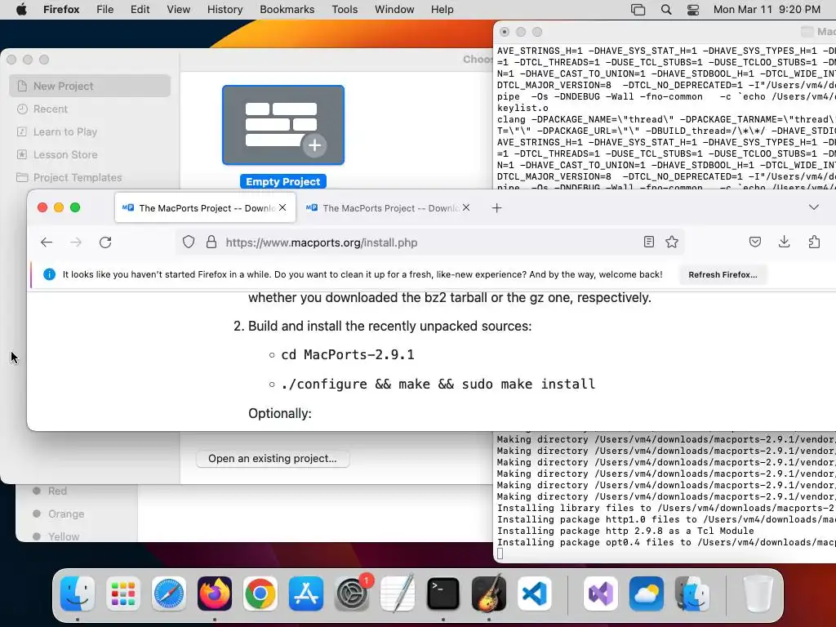Open the Window menu
Screen dimensions: 836x627
pyautogui.click(x=394, y=10)
